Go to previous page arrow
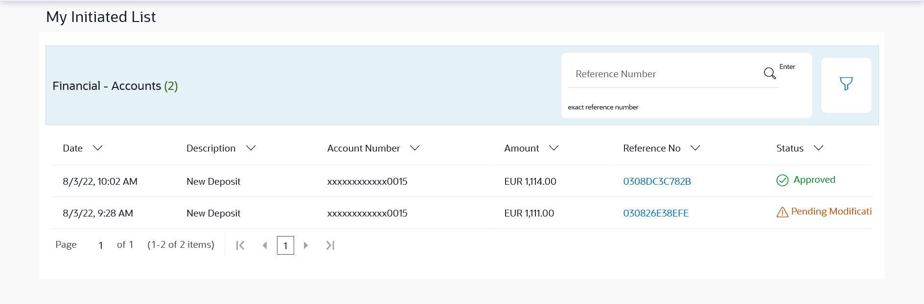Screen dimensions: 924x304 coord(265,245)
